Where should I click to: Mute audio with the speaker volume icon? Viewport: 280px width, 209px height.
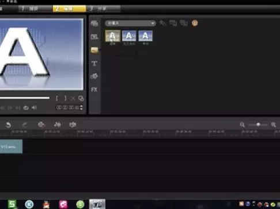pyautogui.click(x=34, y=108)
